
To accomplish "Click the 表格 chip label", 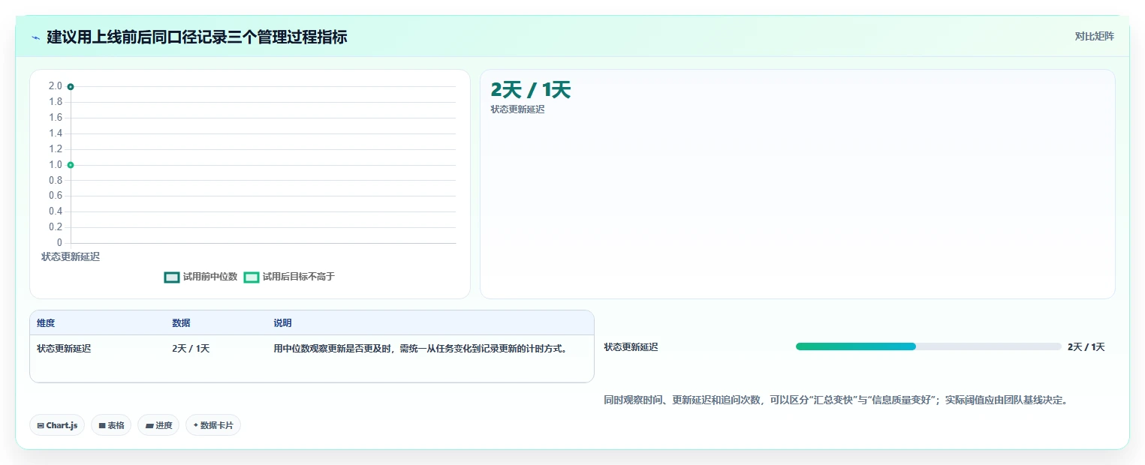I will (116, 425).
